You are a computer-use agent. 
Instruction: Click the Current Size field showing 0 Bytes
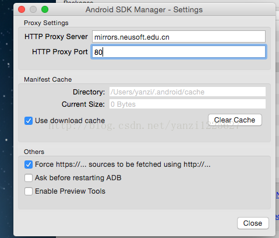188,104
